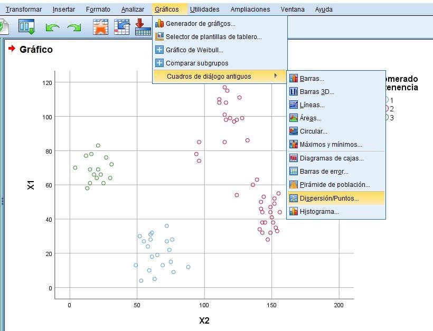Click legend entry 2 marker
The width and height of the screenshot is (433, 331).
[x=386, y=109]
